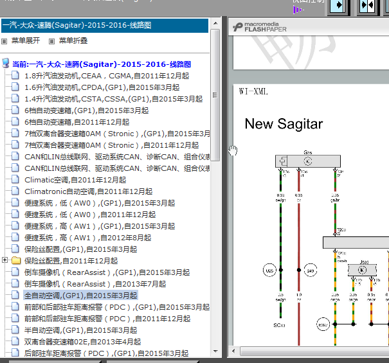Click the WI-XML label on the diagram page
The width and height of the screenshot is (389, 363).
coord(253,92)
